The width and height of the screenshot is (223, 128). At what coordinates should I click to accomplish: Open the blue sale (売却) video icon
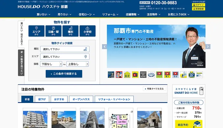pos(175,75)
